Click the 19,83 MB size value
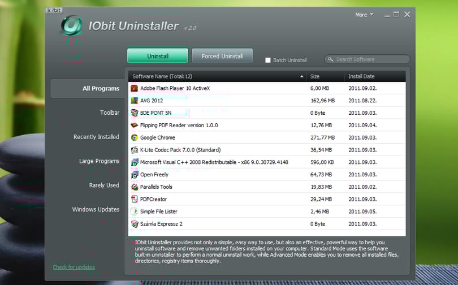458x285 pixels. pyautogui.click(x=321, y=187)
